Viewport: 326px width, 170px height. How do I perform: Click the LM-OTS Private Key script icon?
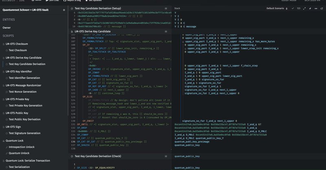point(4,99)
